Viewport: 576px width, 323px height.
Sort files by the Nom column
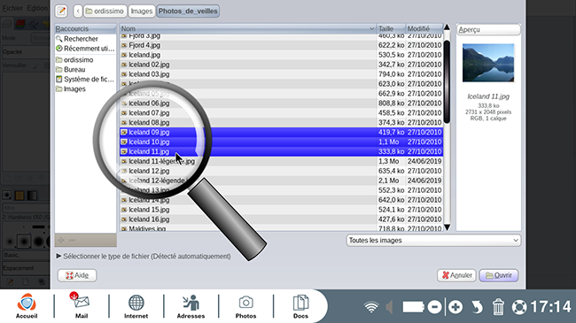(248, 28)
